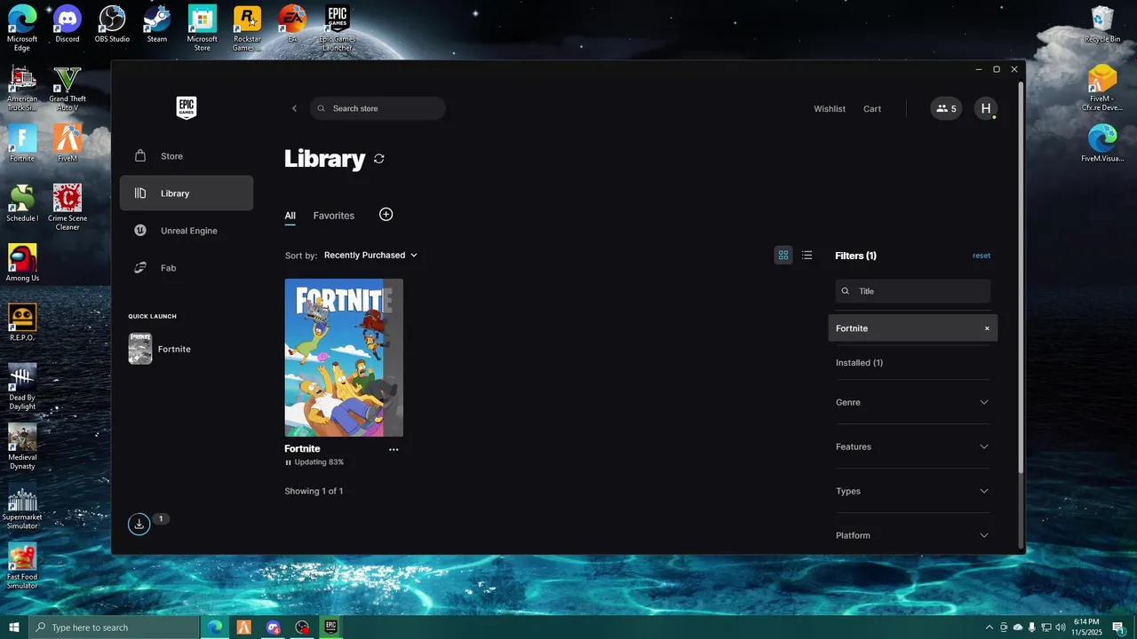Go back using the back arrow
Screen dimensions: 1137x639
coord(295,108)
